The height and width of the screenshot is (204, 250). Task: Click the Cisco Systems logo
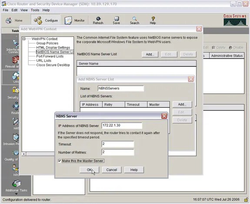tap(235, 20)
